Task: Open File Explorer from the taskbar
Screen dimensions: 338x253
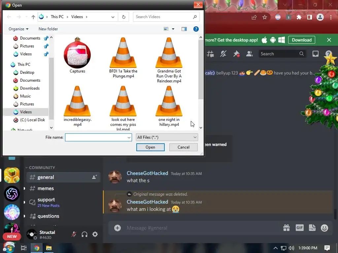Action: 49,248
